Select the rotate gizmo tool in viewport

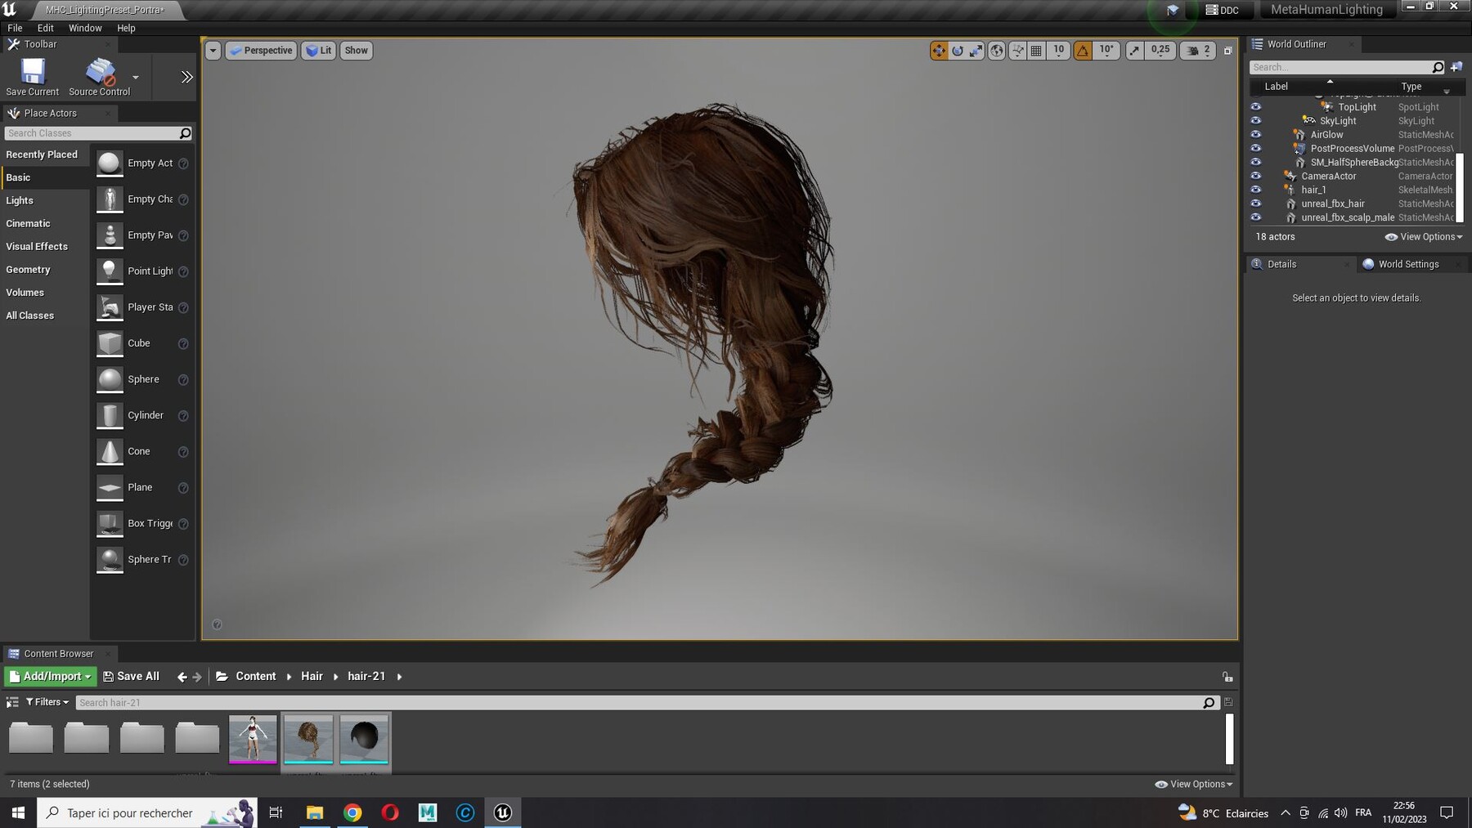tap(958, 51)
